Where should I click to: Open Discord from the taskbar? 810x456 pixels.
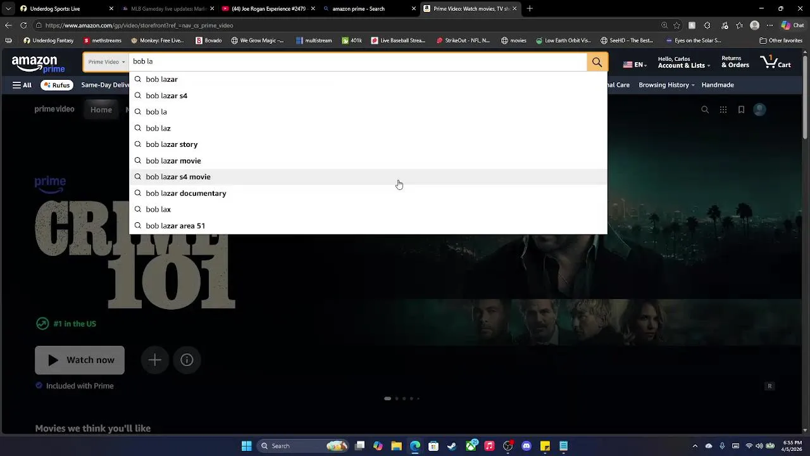pyautogui.click(x=526, y=446)
